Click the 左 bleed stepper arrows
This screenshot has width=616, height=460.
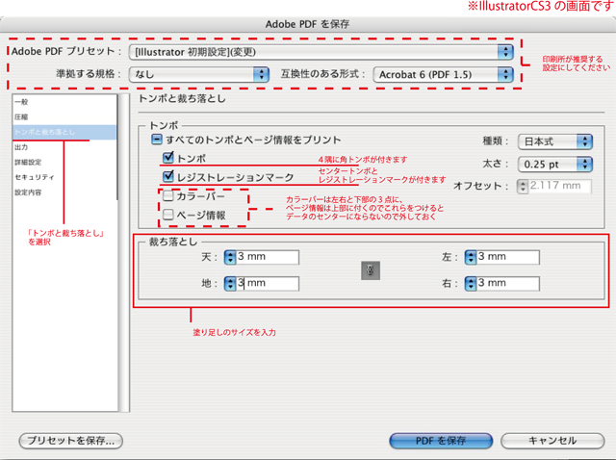[471, 257]
